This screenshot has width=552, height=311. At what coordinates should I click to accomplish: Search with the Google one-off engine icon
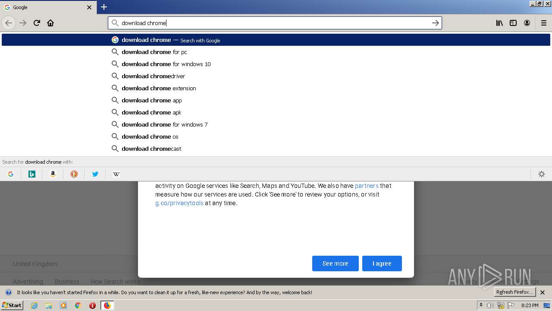pos(11,174)
